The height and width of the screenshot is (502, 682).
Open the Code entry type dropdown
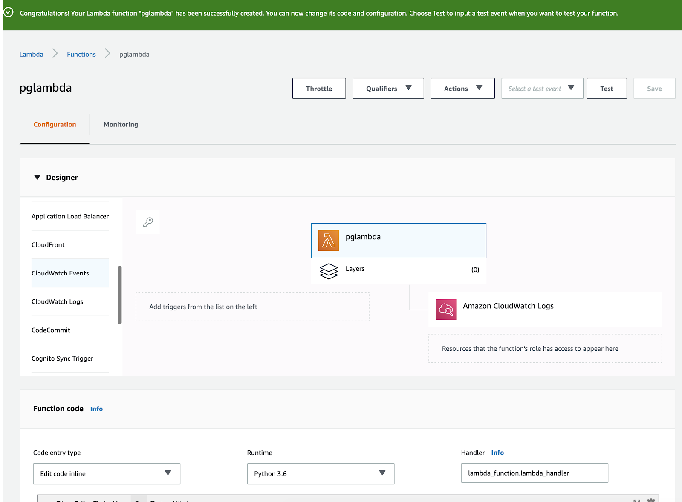coord(107,473)
